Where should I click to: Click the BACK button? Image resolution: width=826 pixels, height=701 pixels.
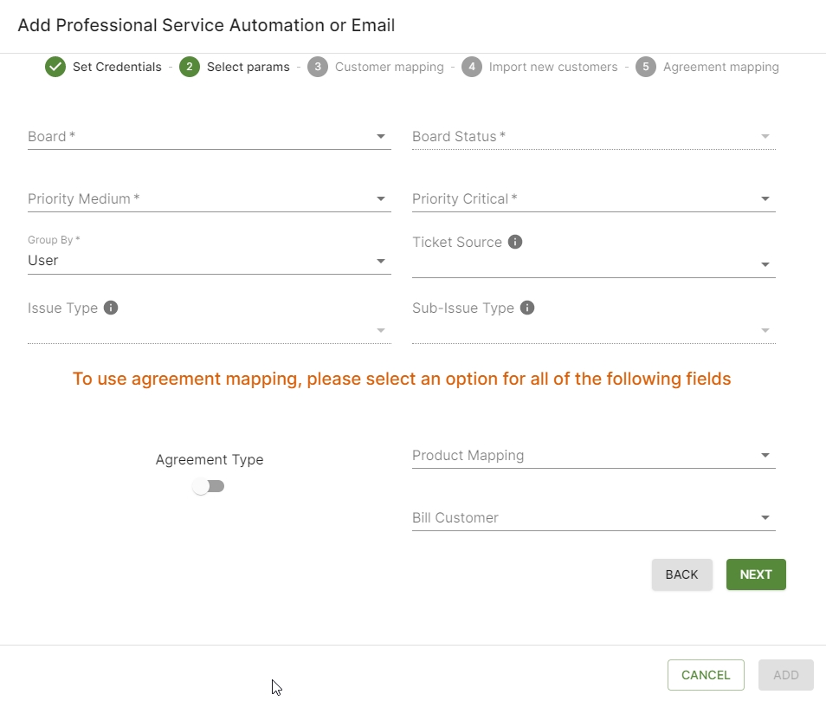pos(681,574)
